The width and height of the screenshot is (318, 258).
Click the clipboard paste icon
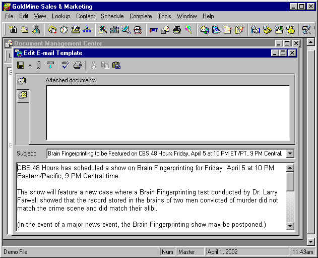[x=116, y=65]
